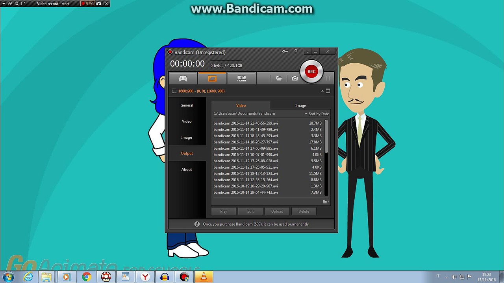Collapse panel with the small up arrow

pos(322,91)
